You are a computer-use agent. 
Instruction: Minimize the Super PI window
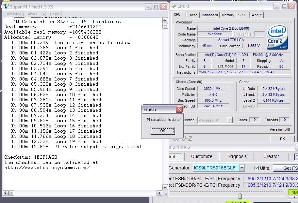(148, 7)
